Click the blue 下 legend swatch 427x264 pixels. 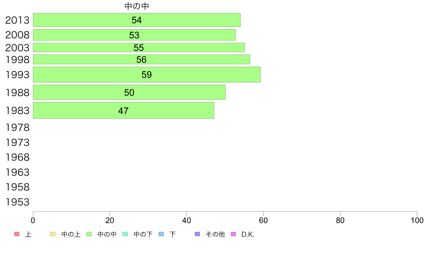161,234
